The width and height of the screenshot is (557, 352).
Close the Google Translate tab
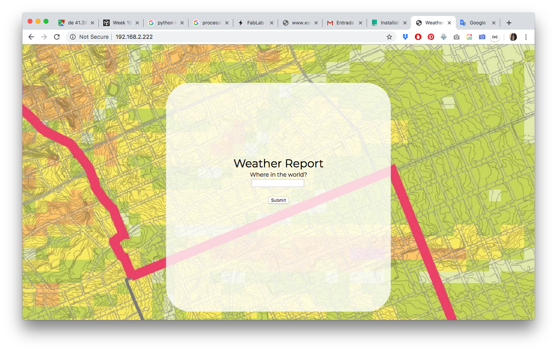click(x=494, y=23)
